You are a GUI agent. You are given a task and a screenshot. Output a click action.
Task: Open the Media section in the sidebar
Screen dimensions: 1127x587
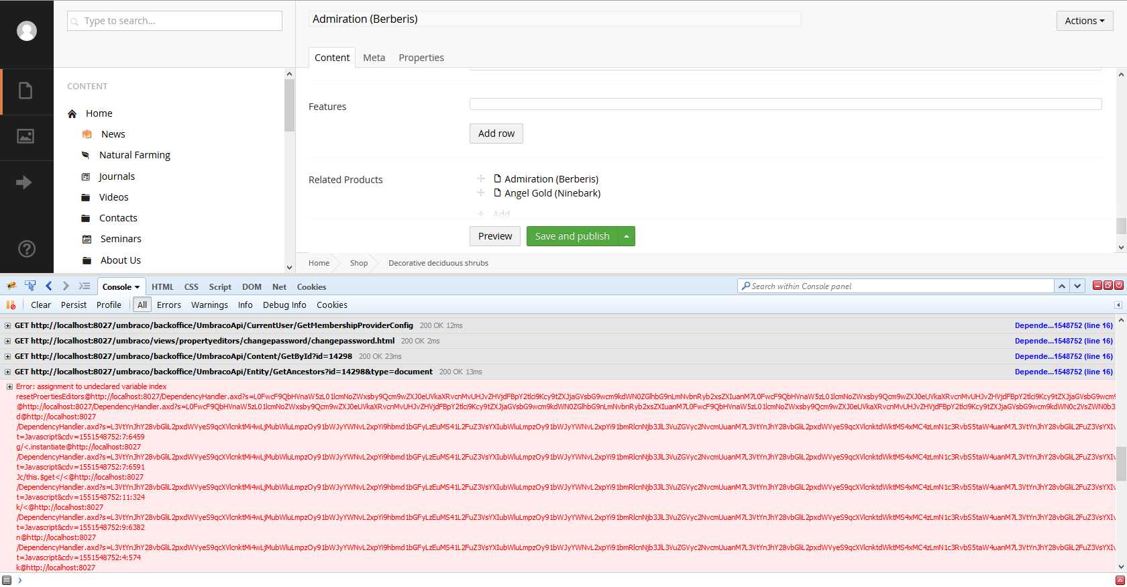point(25,137)
